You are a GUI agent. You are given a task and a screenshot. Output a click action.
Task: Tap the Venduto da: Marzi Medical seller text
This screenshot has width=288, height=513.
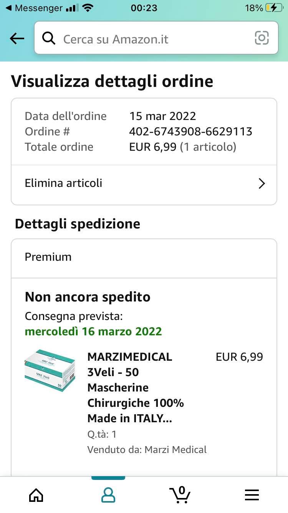147,450
